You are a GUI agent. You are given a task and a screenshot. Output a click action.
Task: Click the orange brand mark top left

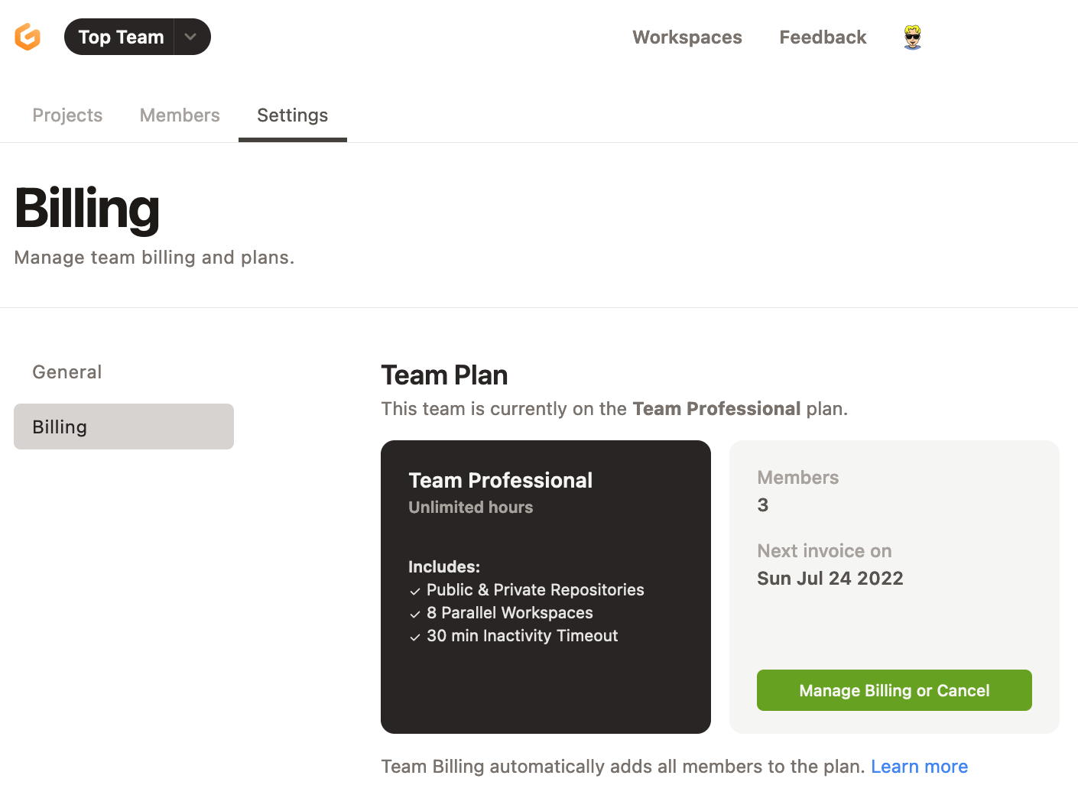point(28,36)
